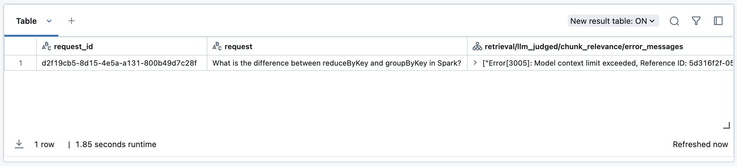737x166 pixels.
Task: Toggle the side panel layout icon
Action: tap(718, 21)
